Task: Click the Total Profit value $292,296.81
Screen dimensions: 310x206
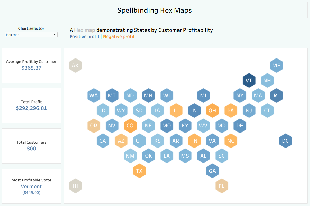Action: (x=31, y=108)
